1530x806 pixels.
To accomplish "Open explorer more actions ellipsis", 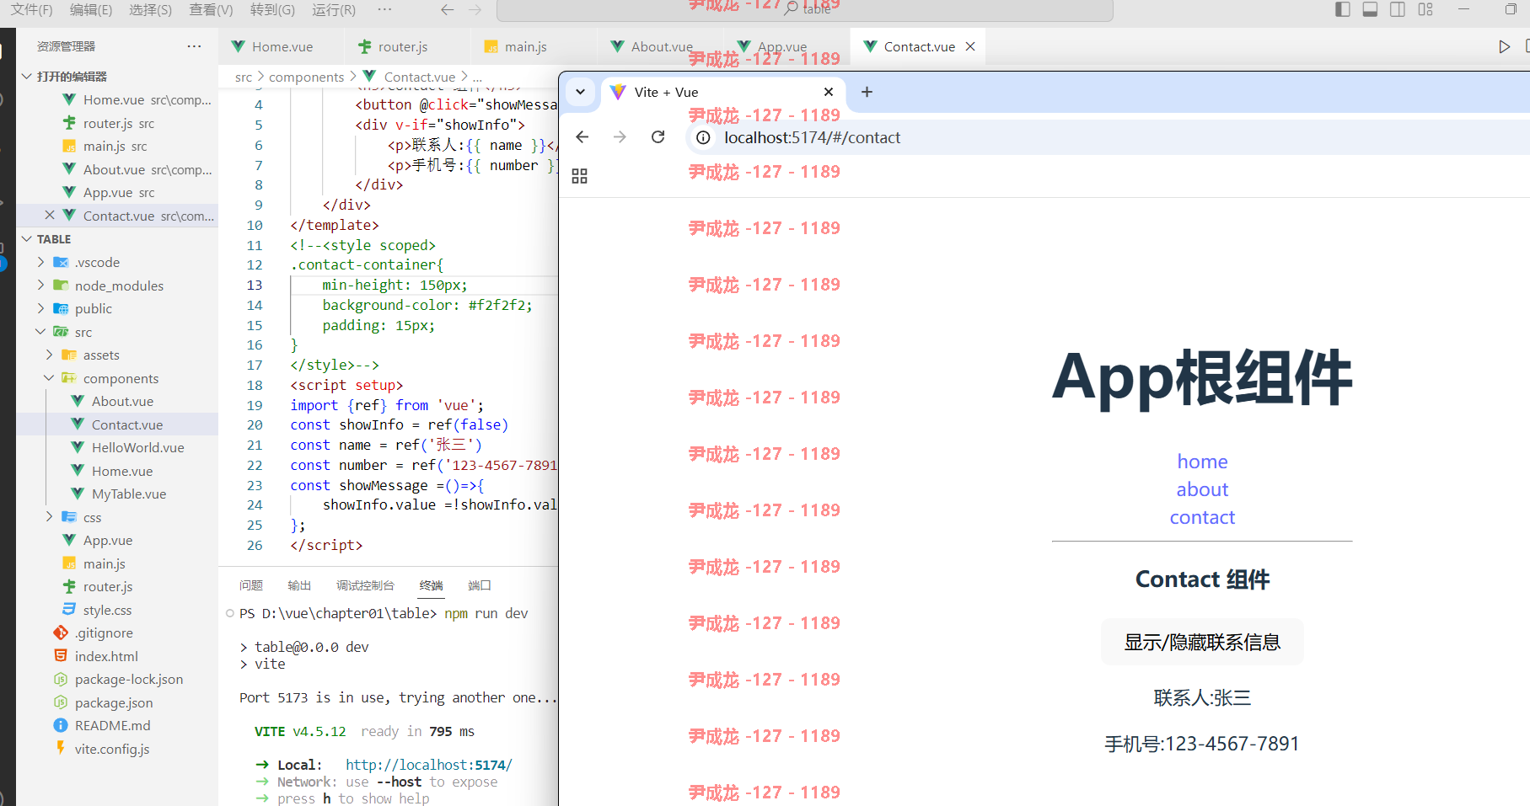I will point(194,46).
